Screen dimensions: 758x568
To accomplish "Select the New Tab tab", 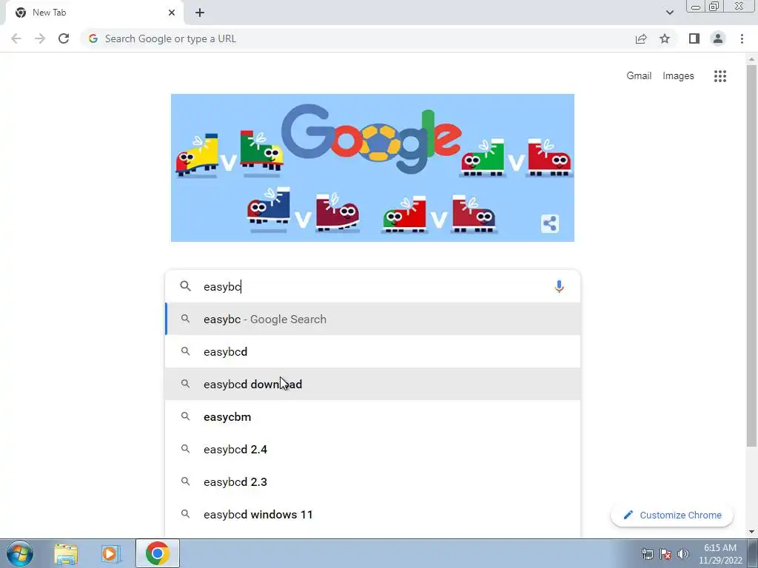I will coord(94,13).
